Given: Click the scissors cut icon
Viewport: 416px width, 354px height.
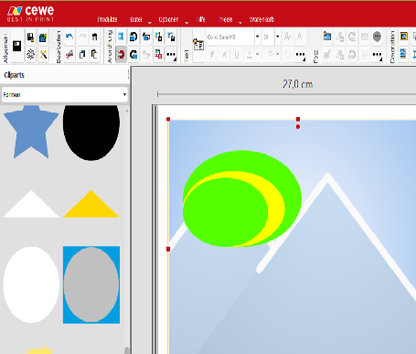Looking at the screenshot, I should [x=69, y=55].
